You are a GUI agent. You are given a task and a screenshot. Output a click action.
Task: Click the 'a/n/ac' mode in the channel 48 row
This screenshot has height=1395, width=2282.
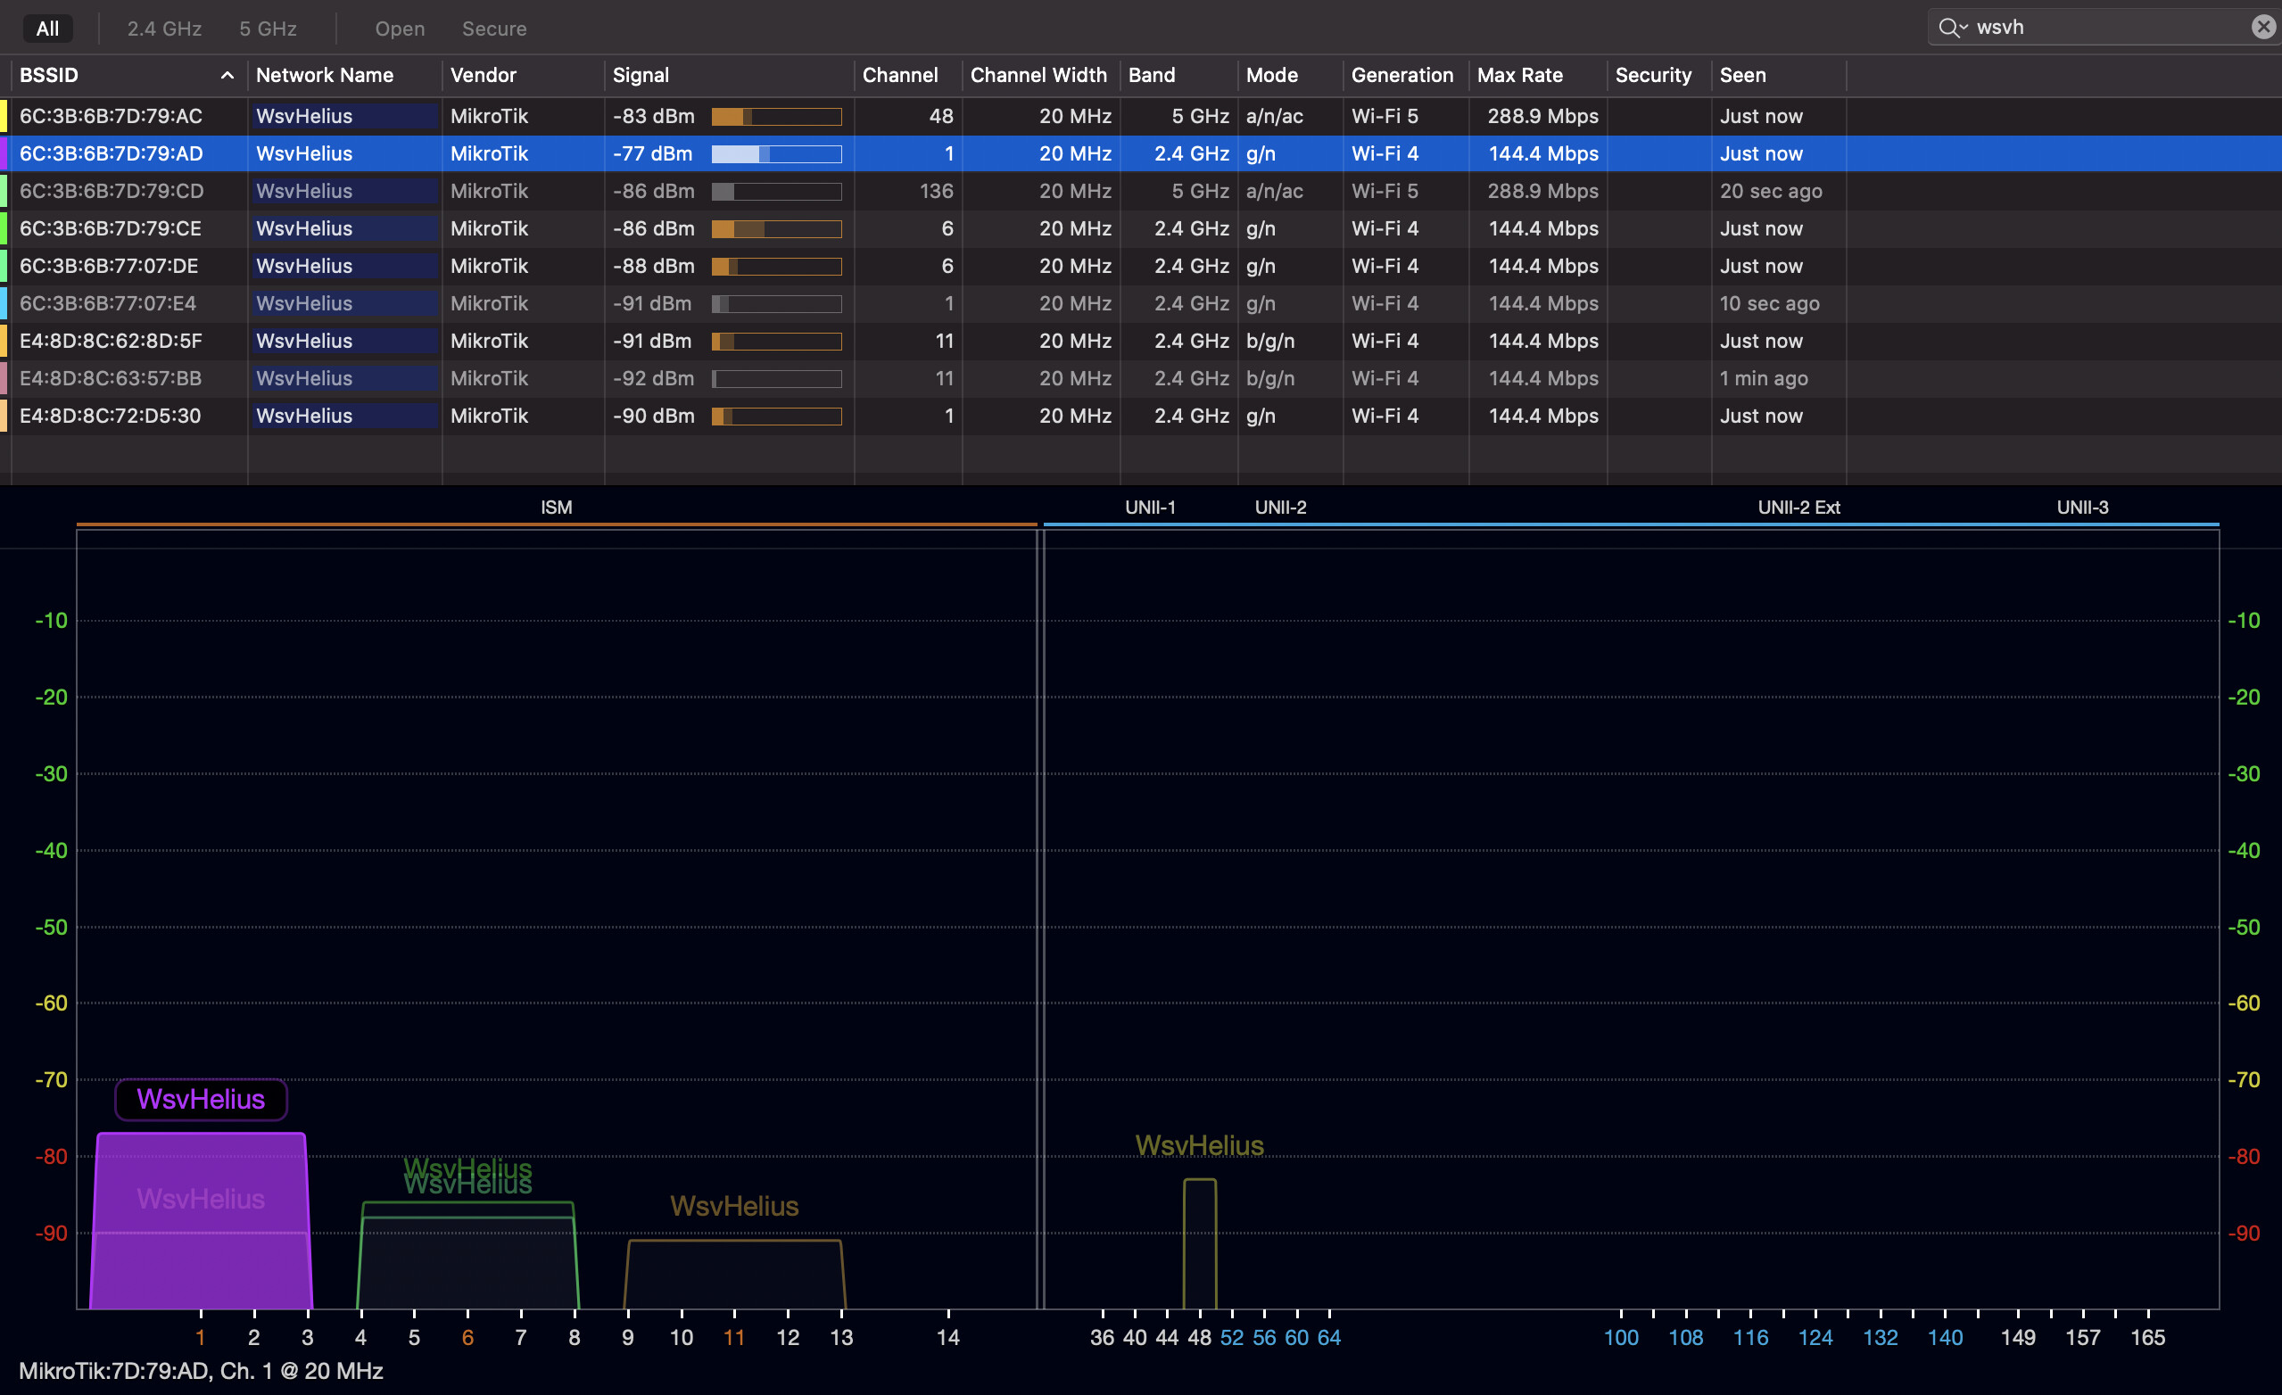(1274, 116)
